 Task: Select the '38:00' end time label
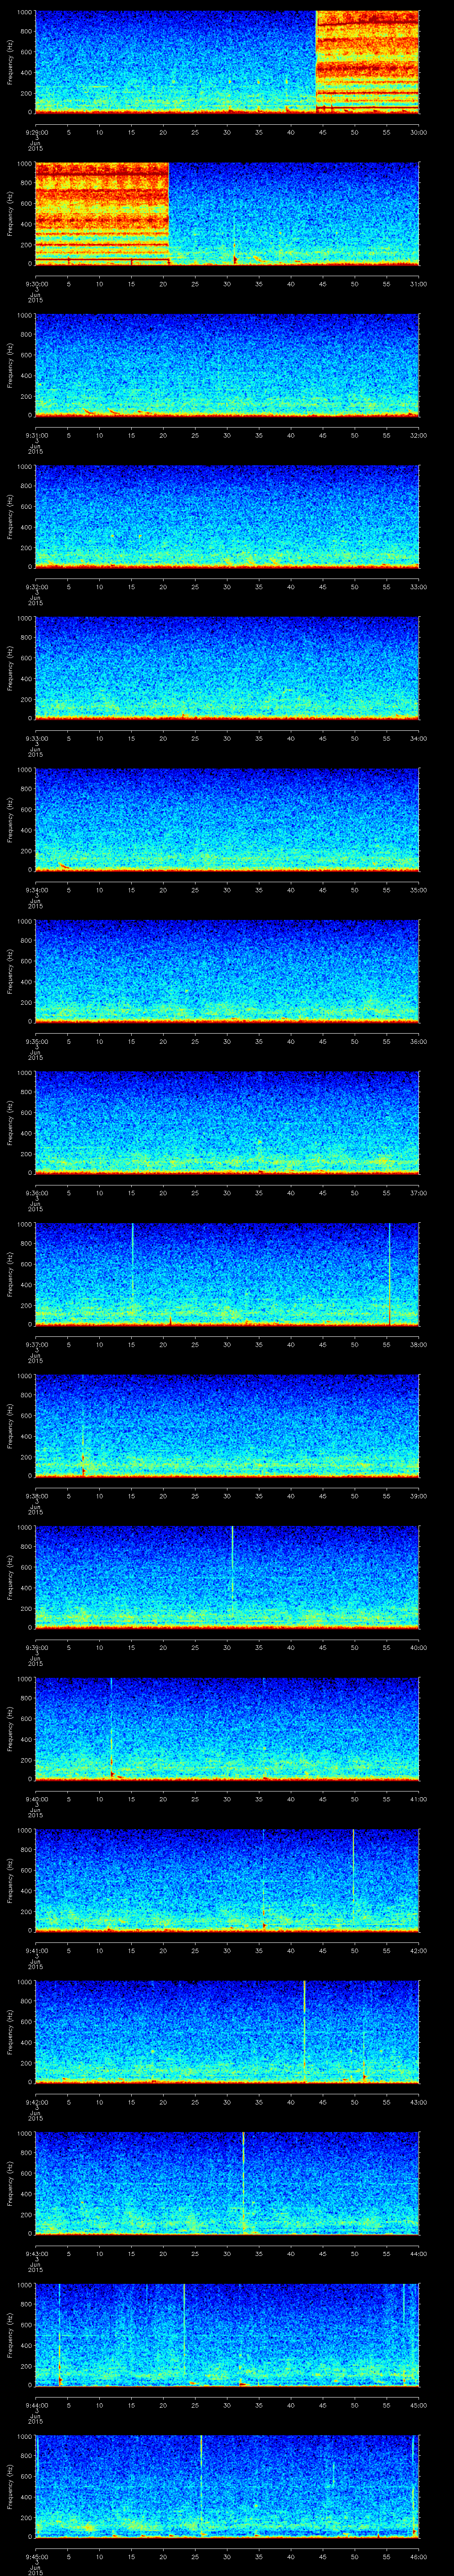pos(418,1344)
